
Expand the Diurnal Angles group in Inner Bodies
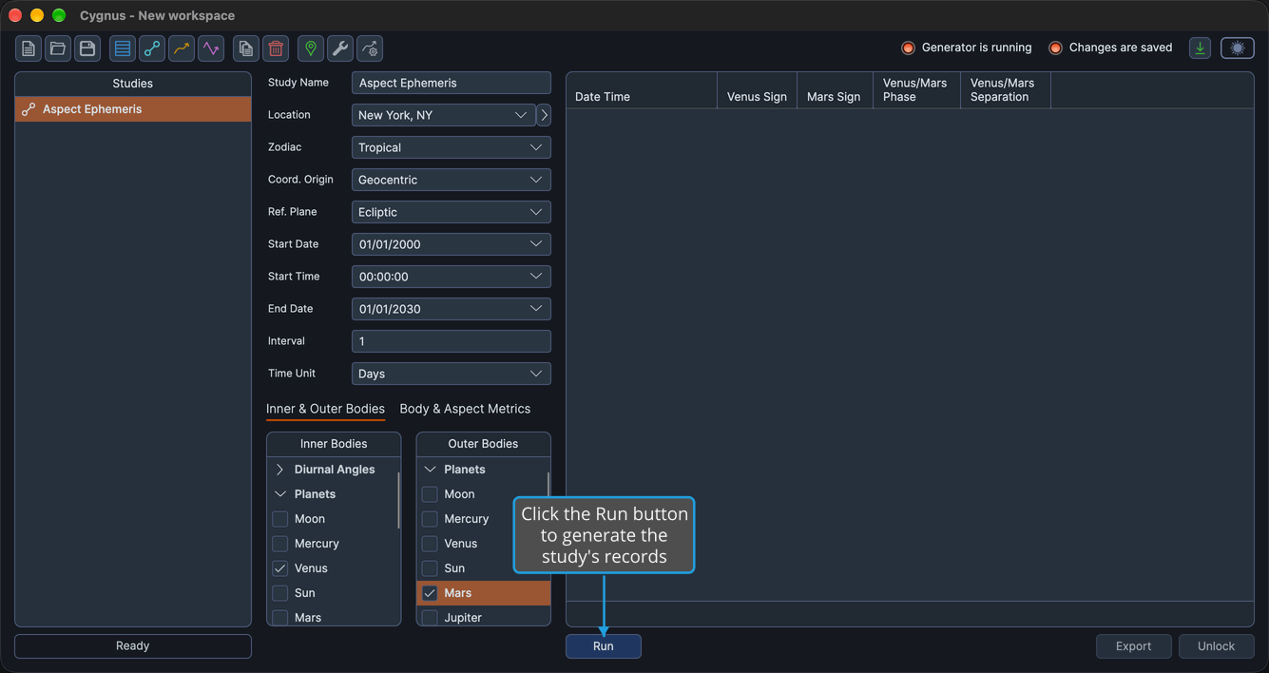[279, 470]
